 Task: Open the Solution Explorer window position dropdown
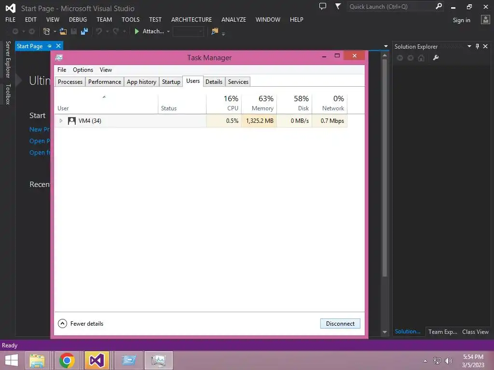click(469, 46)
